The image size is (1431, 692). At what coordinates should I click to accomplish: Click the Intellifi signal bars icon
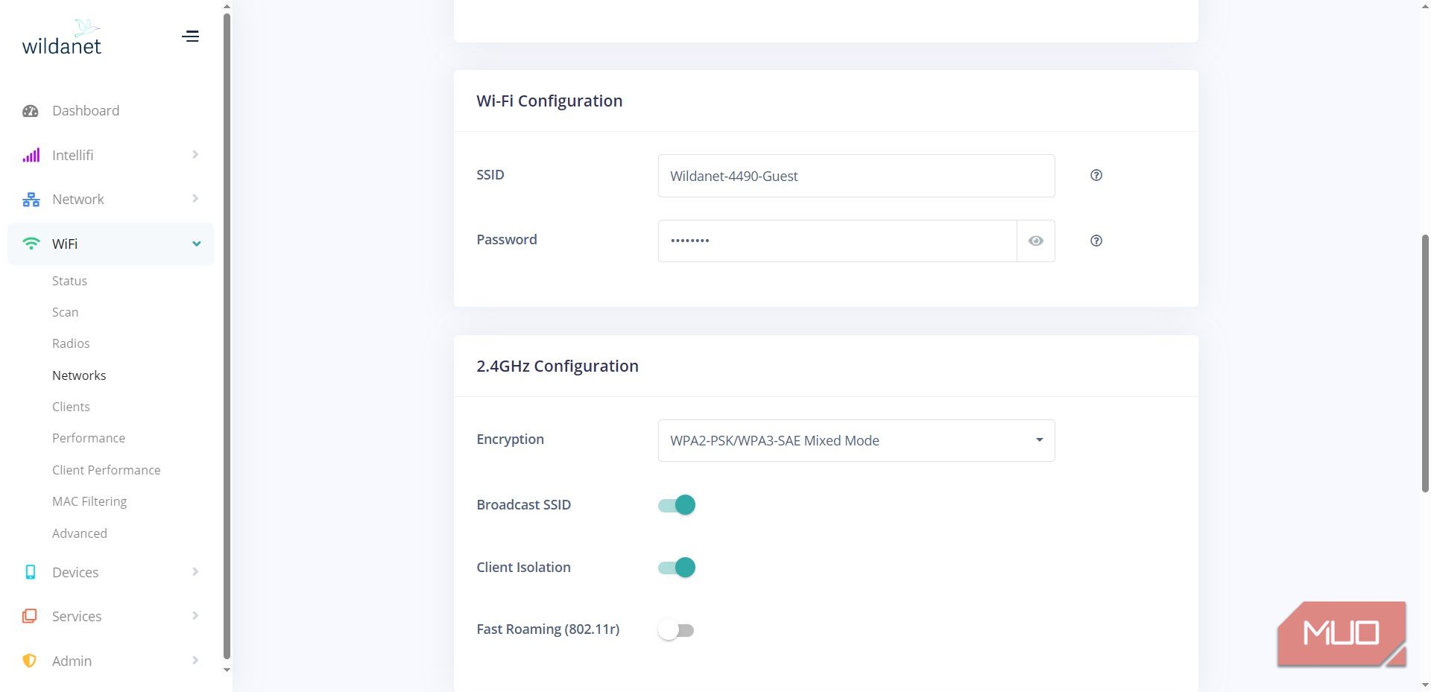(31, 155)
